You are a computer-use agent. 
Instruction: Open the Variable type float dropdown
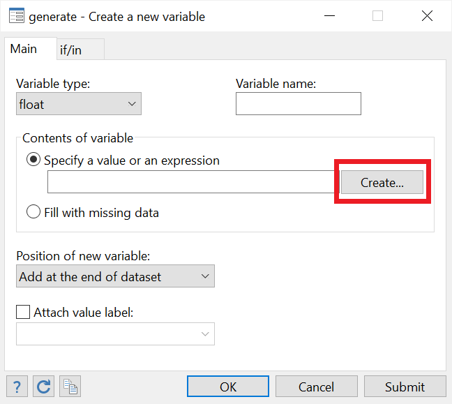79,104
